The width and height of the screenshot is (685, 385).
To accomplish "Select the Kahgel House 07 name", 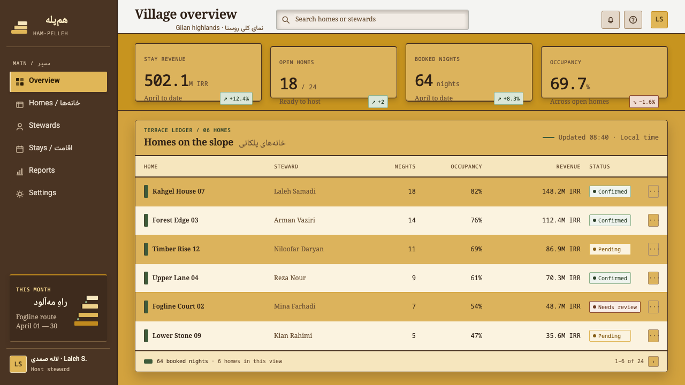I will (179, 191).
